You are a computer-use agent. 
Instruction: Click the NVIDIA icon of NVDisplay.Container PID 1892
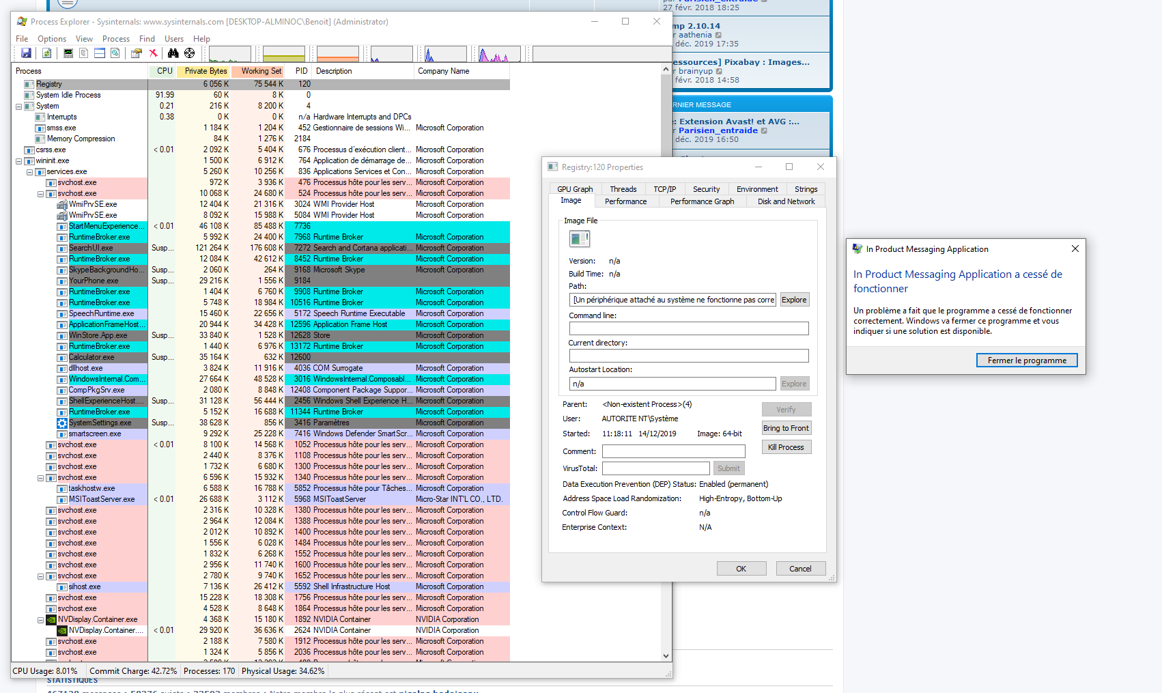(x=51, y=619)
